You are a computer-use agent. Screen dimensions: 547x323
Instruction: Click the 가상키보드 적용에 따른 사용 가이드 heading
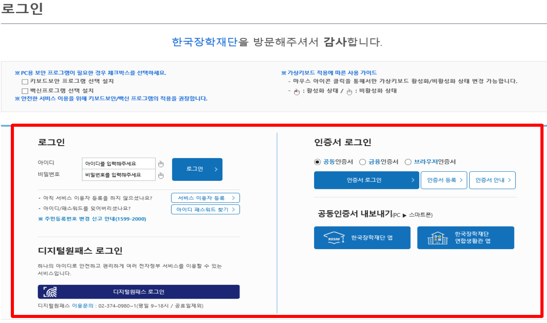tap(329, 73)
